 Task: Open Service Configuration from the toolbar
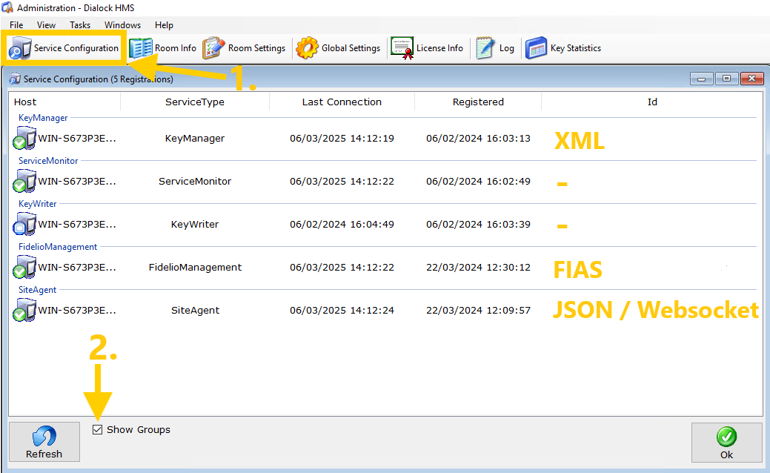(x=64, y=48)
